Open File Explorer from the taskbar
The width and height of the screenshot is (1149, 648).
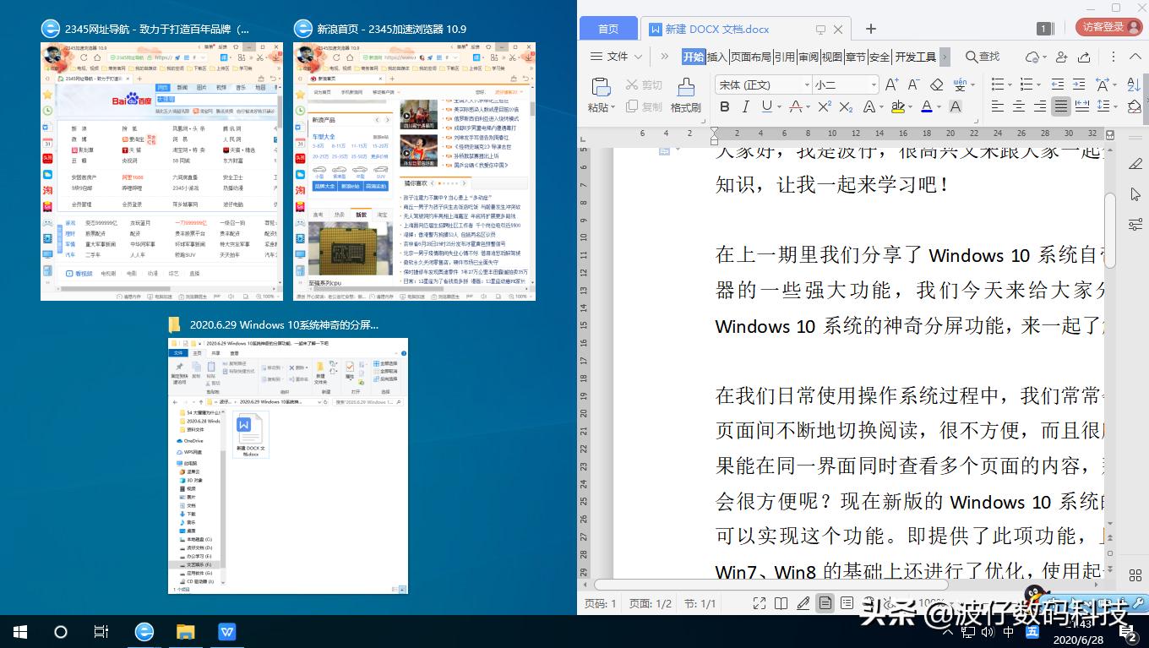tap(185, 631)
